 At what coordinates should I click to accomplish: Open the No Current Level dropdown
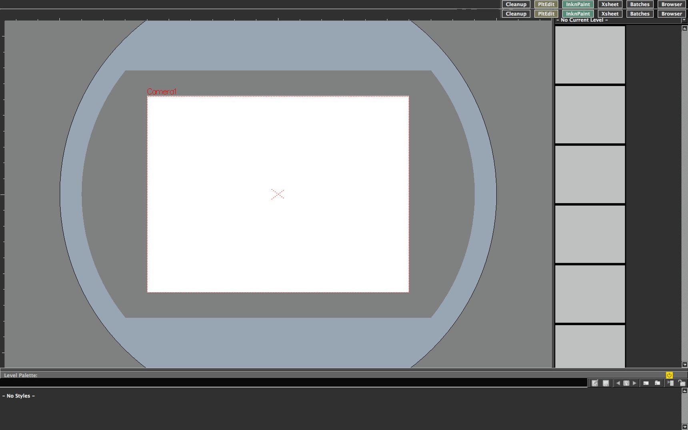(684, 20)
